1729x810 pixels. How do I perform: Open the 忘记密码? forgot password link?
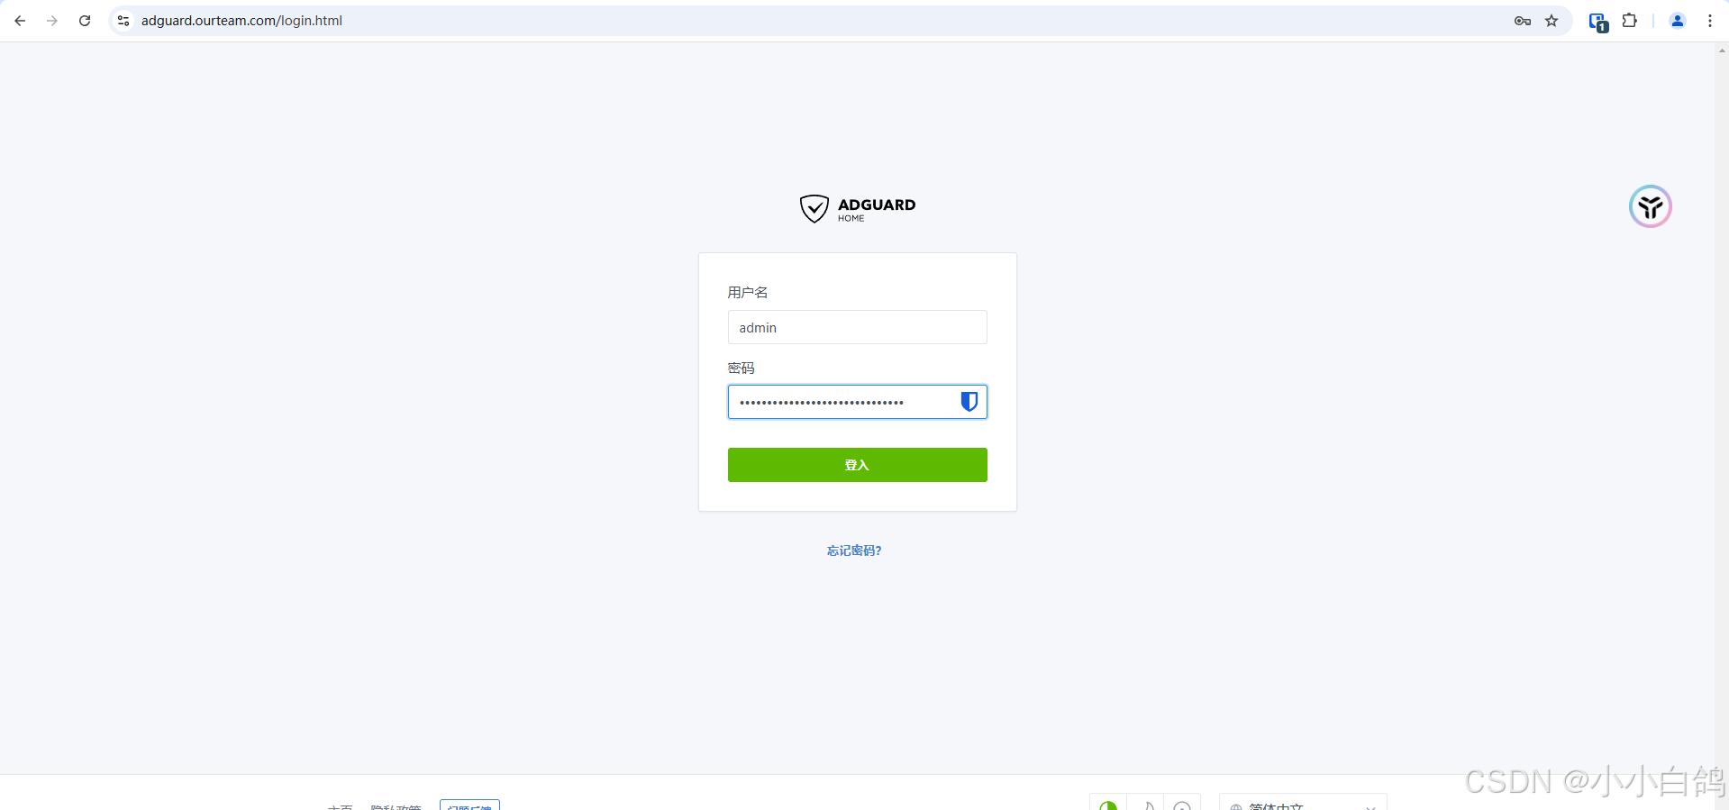click(854, 551)
